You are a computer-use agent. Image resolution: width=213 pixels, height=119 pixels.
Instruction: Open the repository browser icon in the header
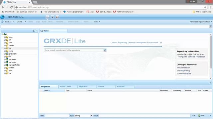pyautogui.click(x=47, y=17)
